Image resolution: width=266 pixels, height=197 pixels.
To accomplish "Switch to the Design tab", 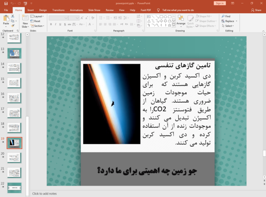I will point(43,10).
